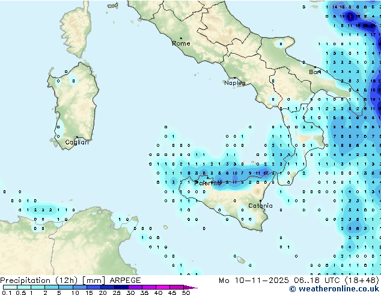Click the Rome city label
Viewport: 381px width, 295px height.
(181, 43)
